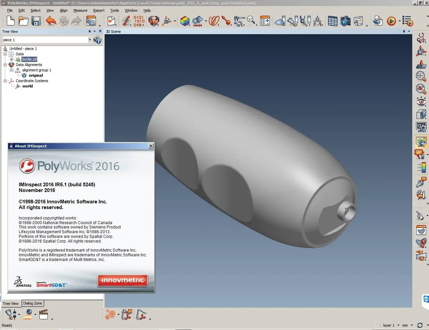Save the project with floppy disk icon
This screenshot has width=429, height=330.
36,21
